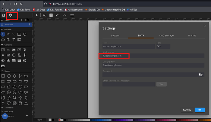Select the pointer selection tool
This screenshot has height=122, width=211.
pos(3,34)
